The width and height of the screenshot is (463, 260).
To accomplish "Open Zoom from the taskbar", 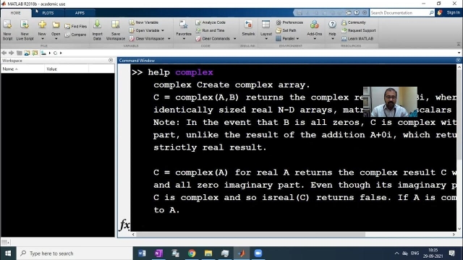I will (258, 253).
